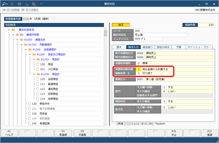Click the F10 中止 button

pos(174,133)
